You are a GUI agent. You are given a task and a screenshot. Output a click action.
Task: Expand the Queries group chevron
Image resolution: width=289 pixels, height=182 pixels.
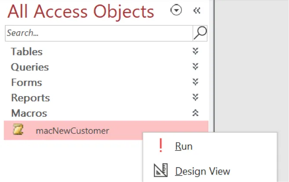pos(195,67)
